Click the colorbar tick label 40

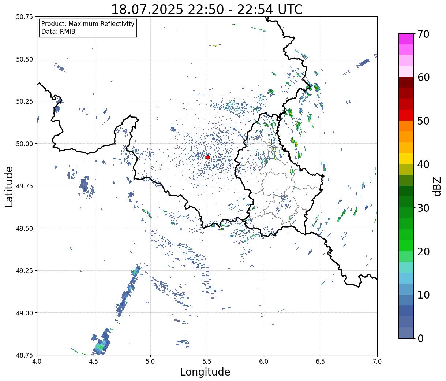pyautogui.click(x=423, y=164)
